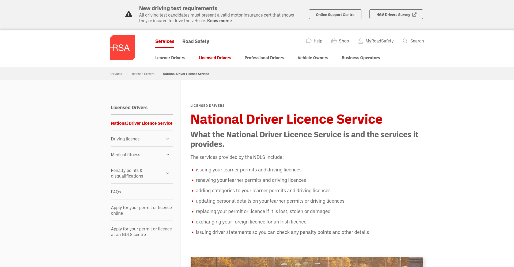The width and height of the screenshot is (514, 267).
Task: Go to Vehicle Owners menu item
Action: tap(313, 58)
